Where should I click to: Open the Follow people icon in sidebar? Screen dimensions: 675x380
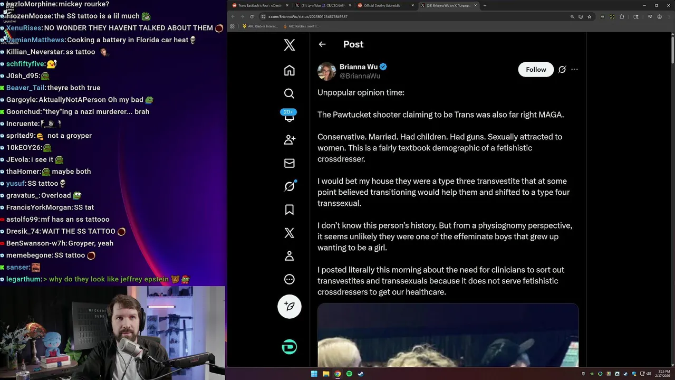[x=290, y=140]
